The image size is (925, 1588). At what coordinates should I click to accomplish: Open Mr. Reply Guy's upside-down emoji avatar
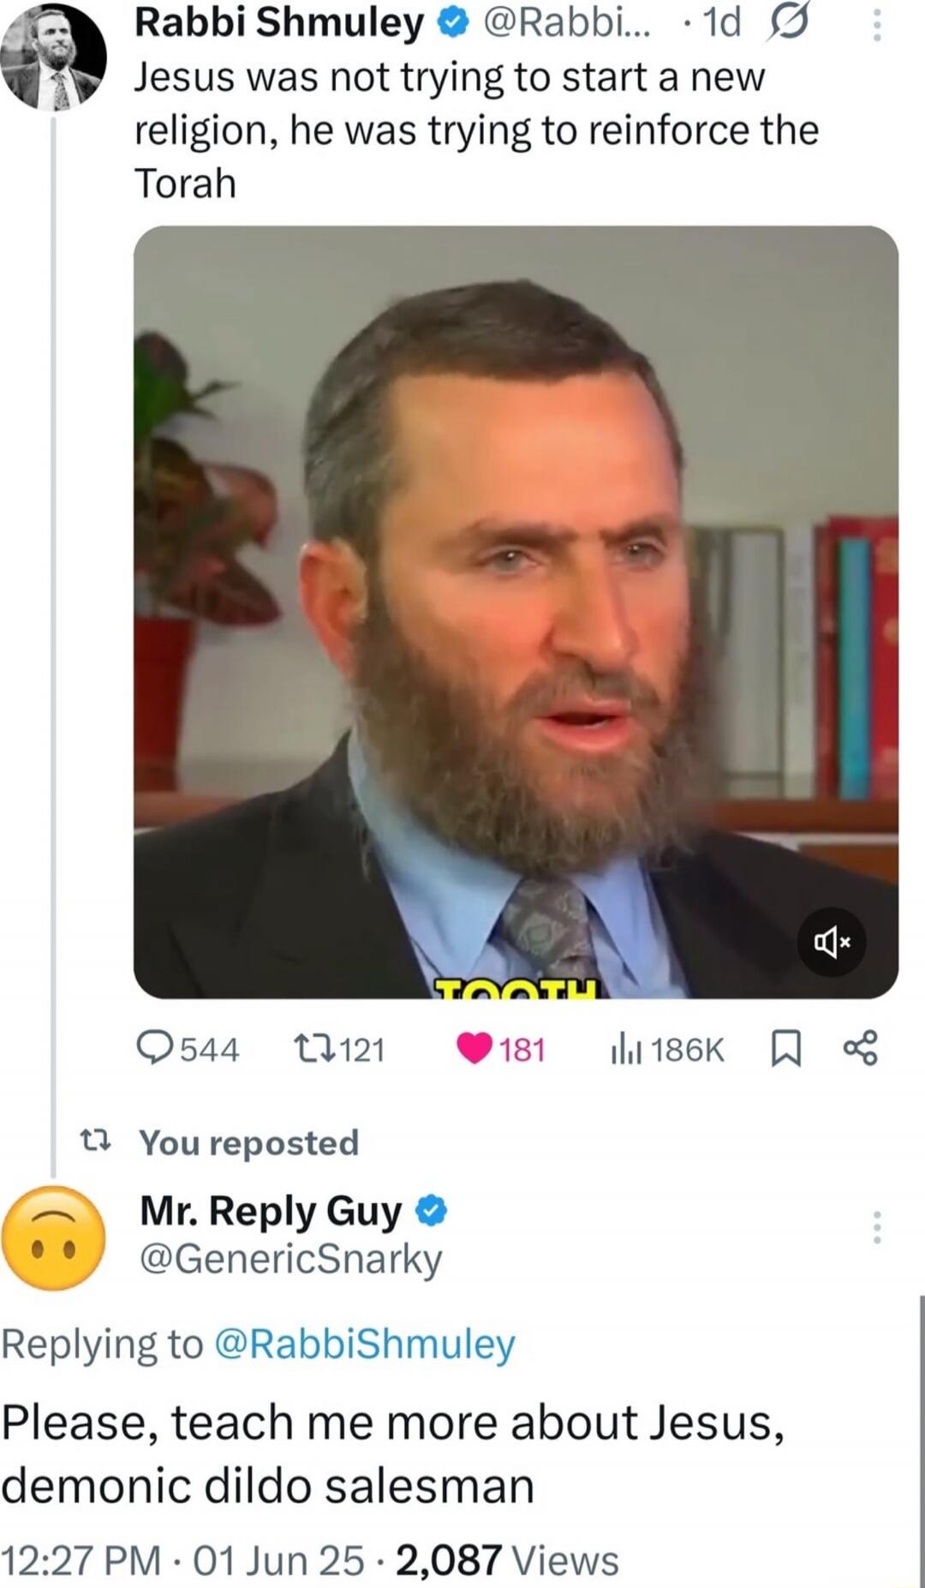(53, 1237)
